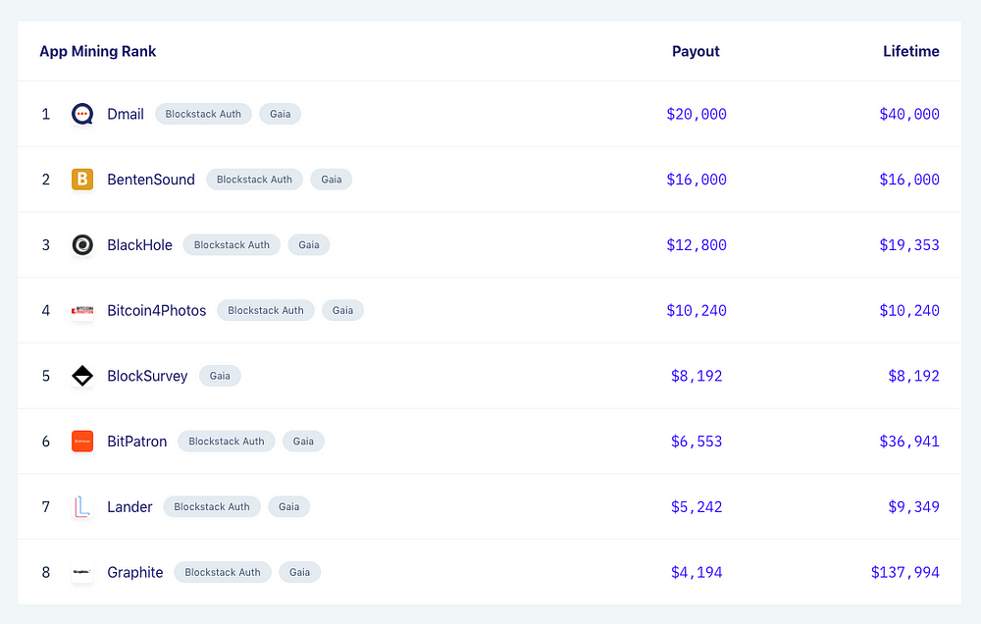The width and height of the screenshot is (981, 624).
Task: Click BlackHole's Blockstack Auth tag
Action: [232, 244]
